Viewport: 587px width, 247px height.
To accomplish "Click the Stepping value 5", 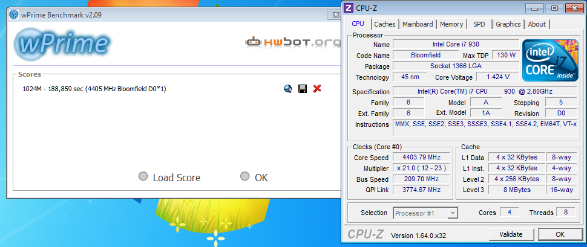I will tap(561, 103).
